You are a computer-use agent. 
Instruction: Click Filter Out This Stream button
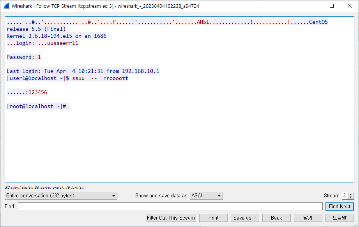coord(171,218)
